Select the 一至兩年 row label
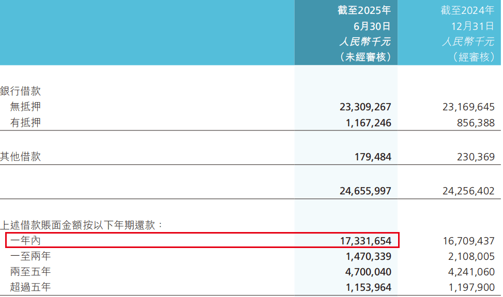Screen dimensions: 503x297 pyautogui.click(x=31, y=256)
